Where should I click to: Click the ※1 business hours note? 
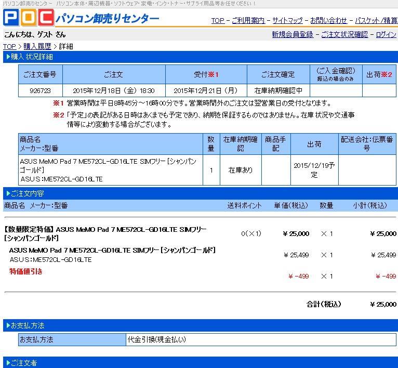(192, 103)
